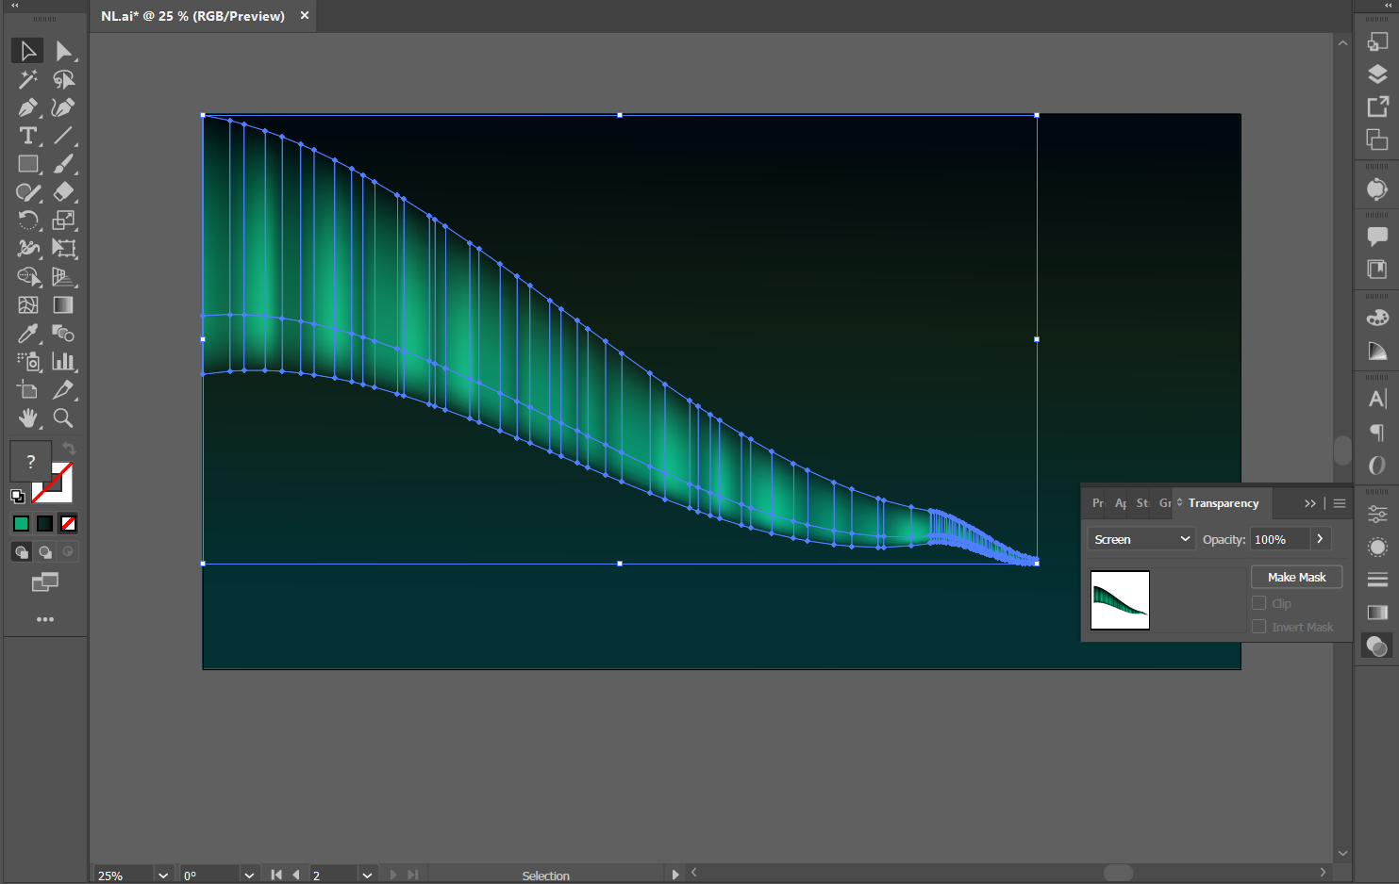Switch to the Ap panel tab
This screenshot has width=1399, height=884.
[x=1121, y=503]
